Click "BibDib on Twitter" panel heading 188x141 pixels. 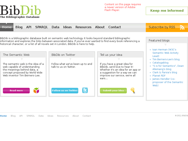(x=63, y=55)
